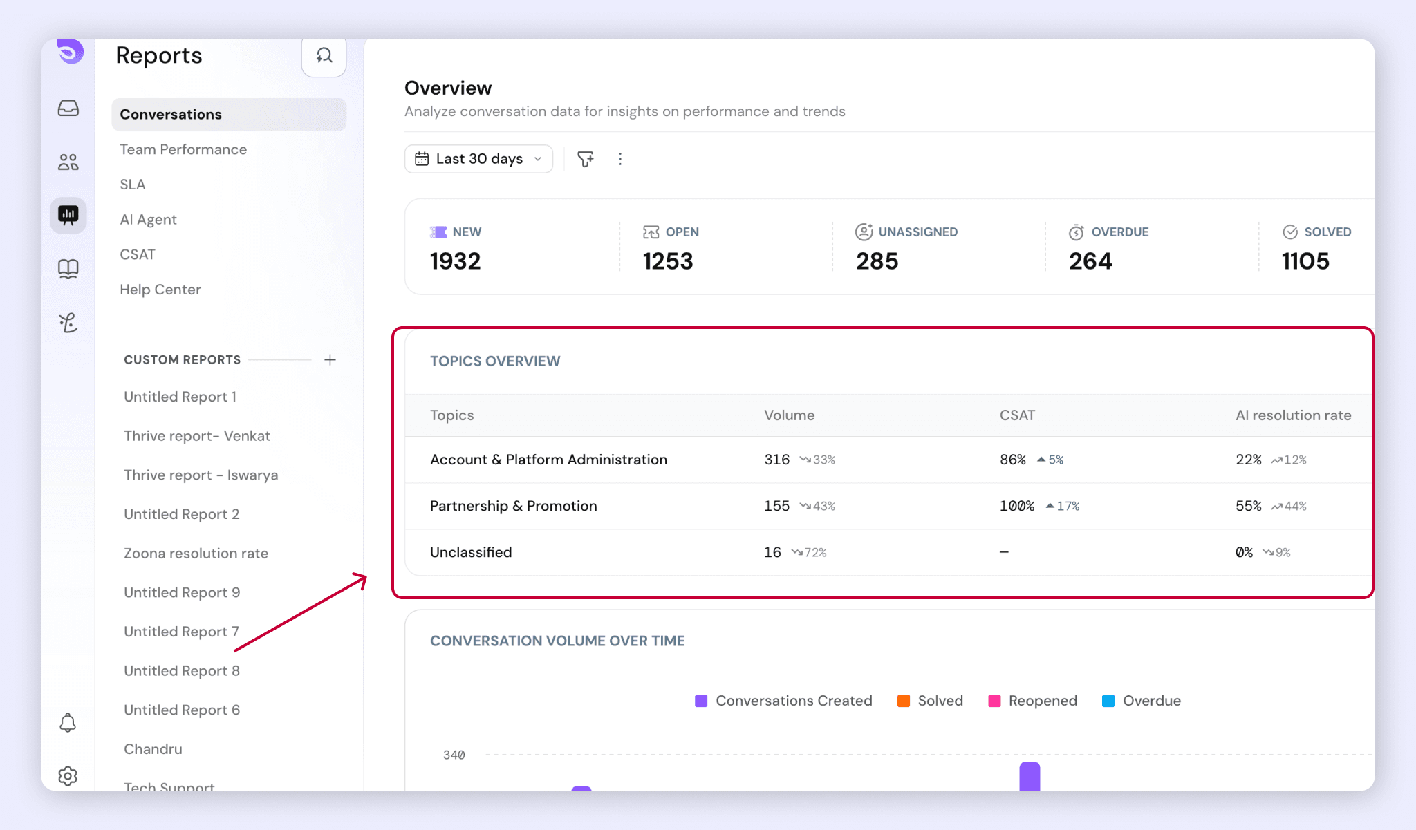Click Account & Platform Administration topic row

pyautogui.click(x=888, y=460)
